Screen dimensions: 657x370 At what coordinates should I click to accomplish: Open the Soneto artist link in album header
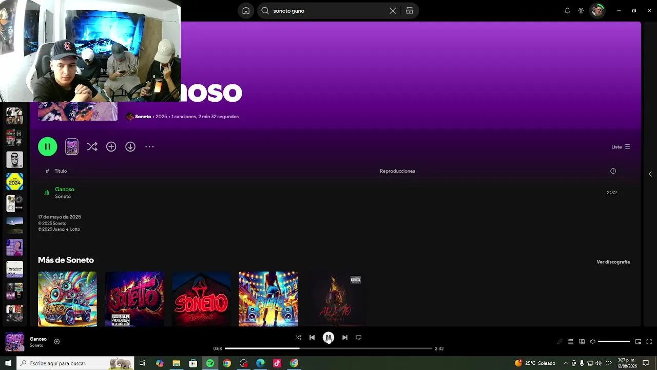(x=143, y=117)
